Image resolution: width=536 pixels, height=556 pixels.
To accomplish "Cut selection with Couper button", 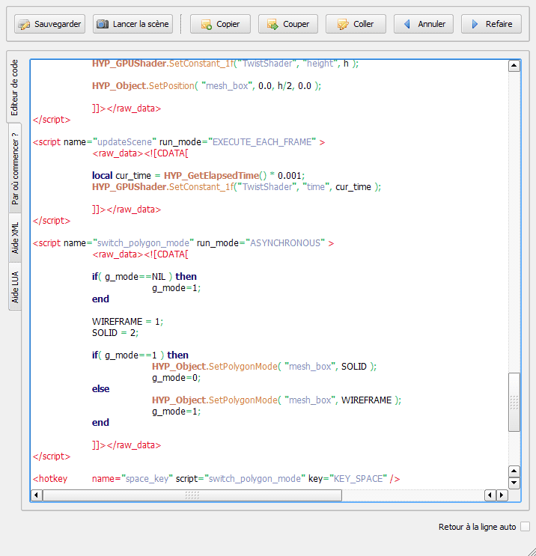I will click(288, 24).
